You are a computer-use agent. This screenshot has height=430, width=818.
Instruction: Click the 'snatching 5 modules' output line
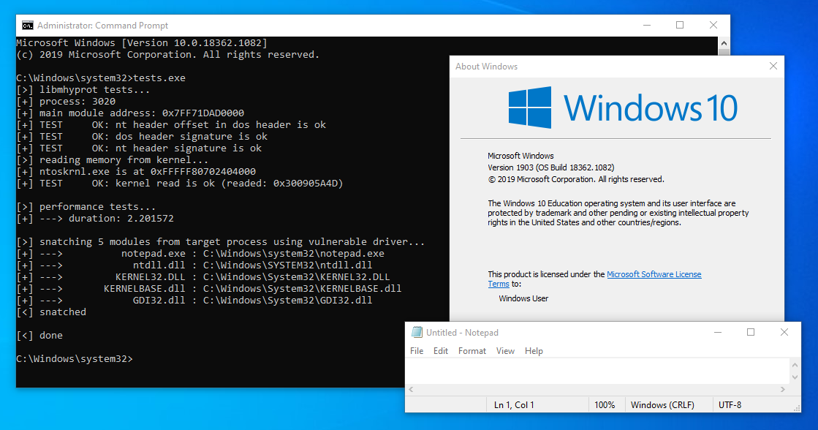(x=221, y=241)
